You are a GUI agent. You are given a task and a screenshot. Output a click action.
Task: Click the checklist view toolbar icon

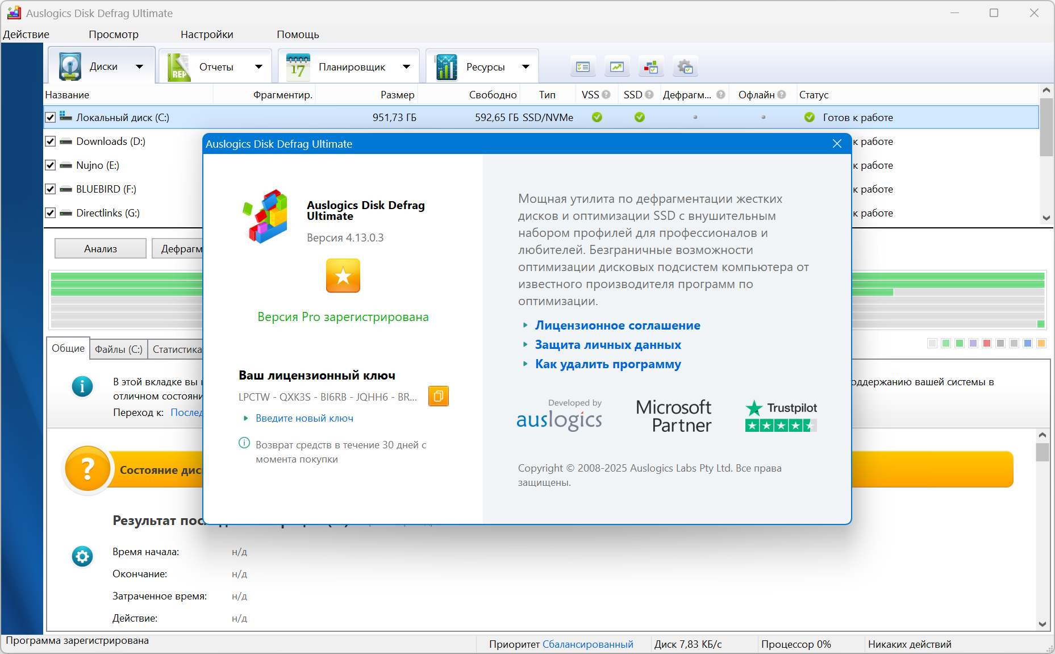click(583, 67)
